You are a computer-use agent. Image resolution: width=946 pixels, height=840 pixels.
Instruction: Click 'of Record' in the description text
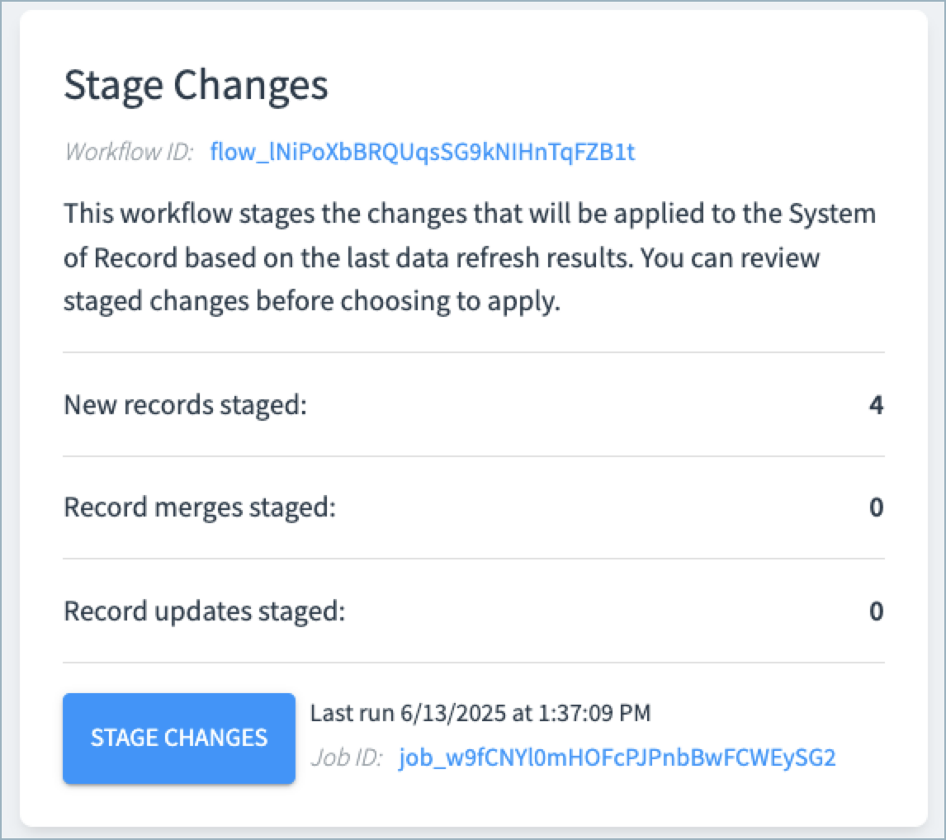[x=121, y=258]
